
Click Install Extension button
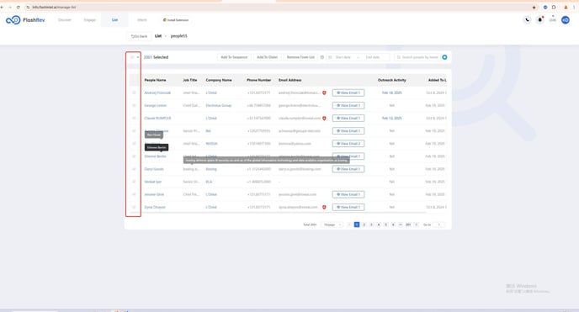tap(176, 20)
